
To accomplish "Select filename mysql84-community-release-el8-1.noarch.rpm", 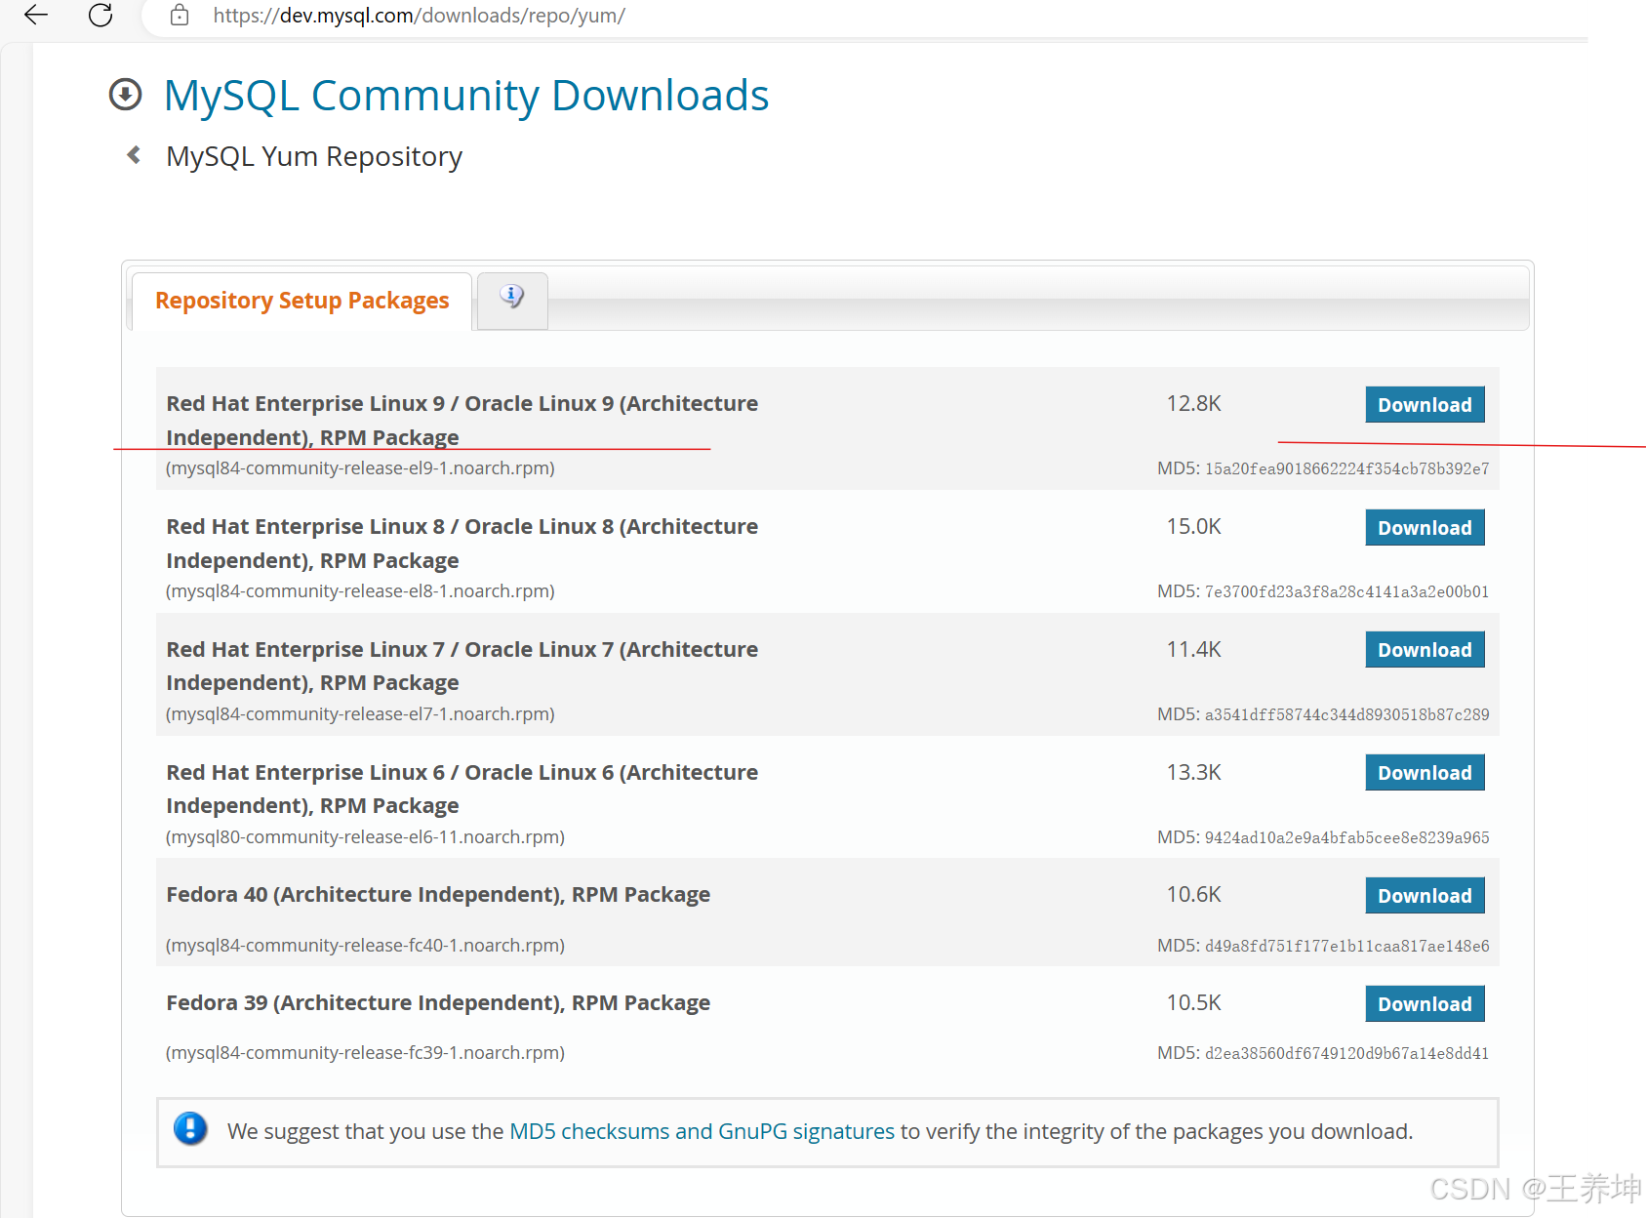I will click(360, 591).
